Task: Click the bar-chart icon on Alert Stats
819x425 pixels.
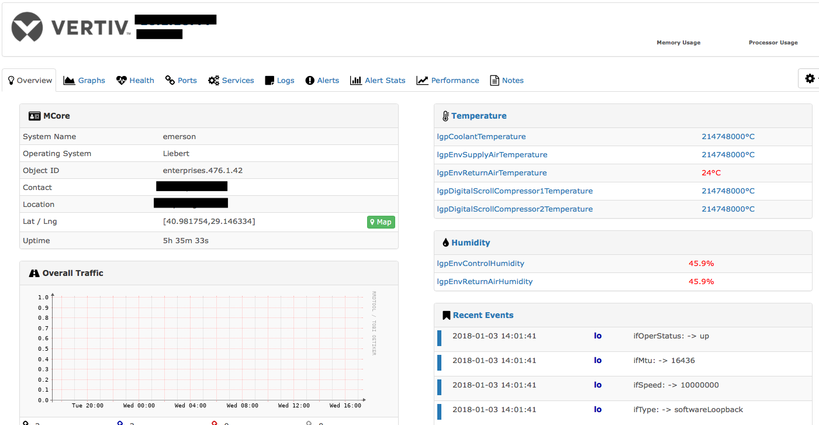Action: [x=357, y=80]
